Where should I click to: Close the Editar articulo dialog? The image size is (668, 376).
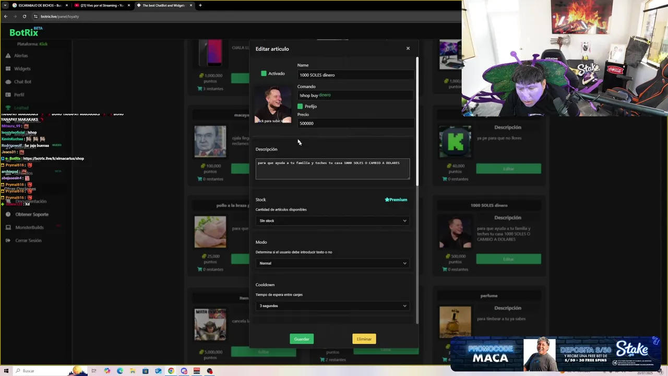tap(408, 49)
